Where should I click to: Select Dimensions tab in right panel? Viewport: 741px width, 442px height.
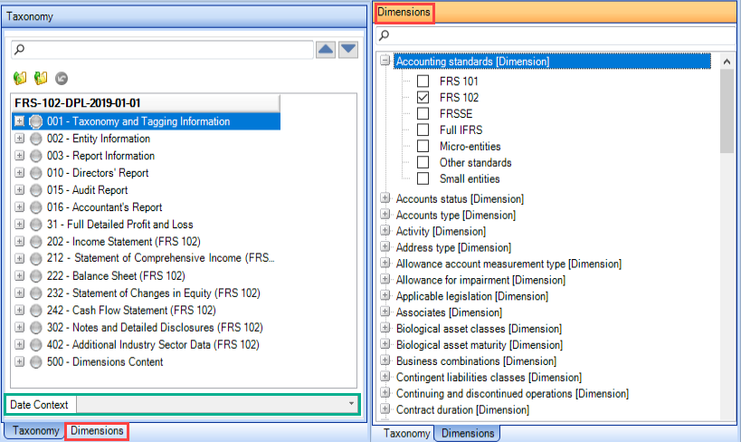(468, 433)
